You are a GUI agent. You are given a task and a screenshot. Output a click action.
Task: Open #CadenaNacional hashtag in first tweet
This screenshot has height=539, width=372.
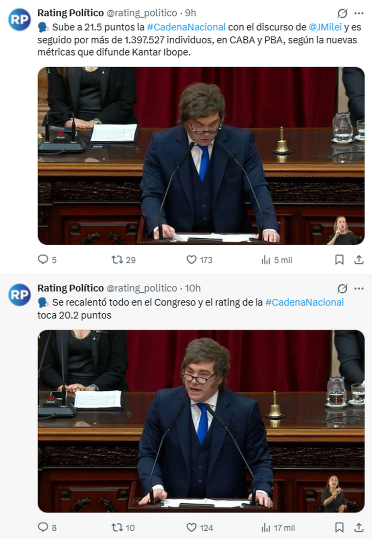click(x=186, y=27)
